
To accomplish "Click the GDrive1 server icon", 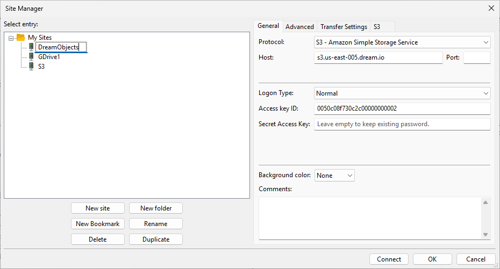I will pos(31,57).
